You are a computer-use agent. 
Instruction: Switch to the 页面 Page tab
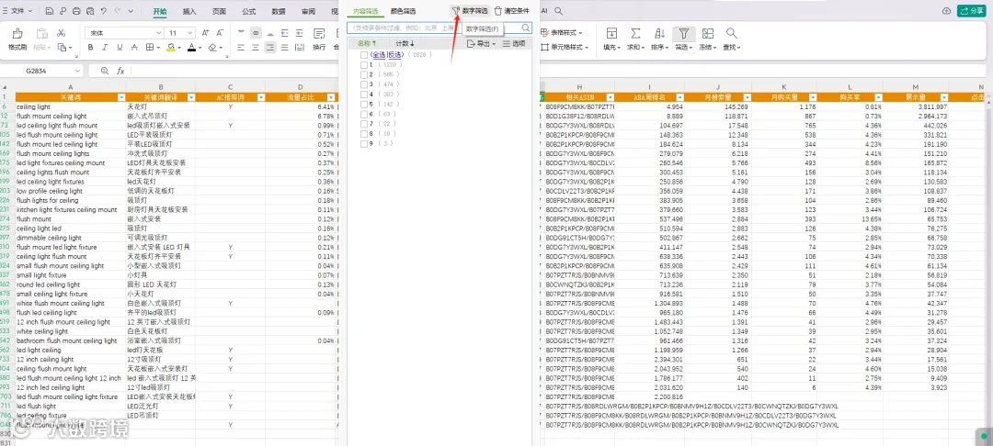coord(219,11)
